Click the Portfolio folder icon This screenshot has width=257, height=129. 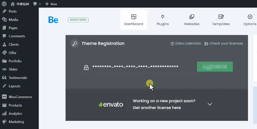point(4,61)
